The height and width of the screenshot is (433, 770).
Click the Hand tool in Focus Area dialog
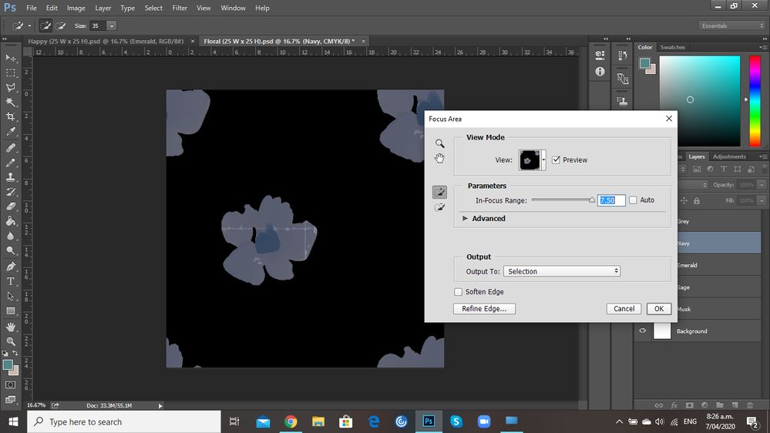[439, 158]
